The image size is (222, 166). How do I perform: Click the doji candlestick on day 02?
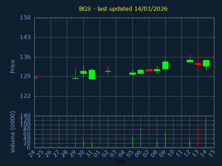point(108,71)
